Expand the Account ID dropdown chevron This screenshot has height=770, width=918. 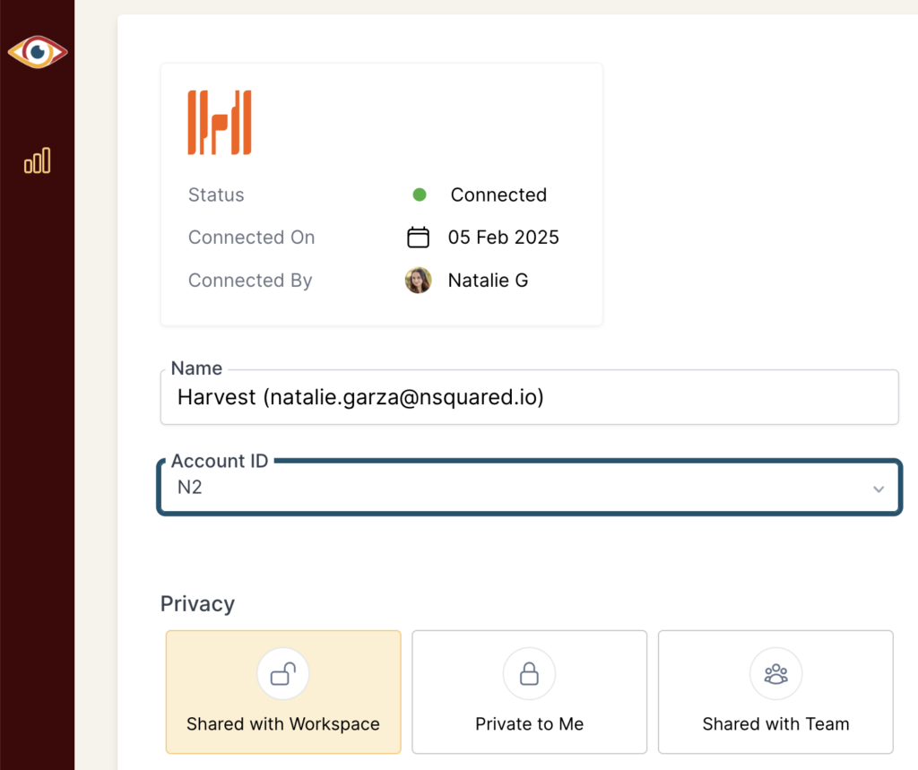pyautogui.click(x=879, y=489)
